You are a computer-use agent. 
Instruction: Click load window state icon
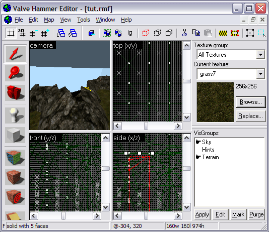click(x=61, y=33)
